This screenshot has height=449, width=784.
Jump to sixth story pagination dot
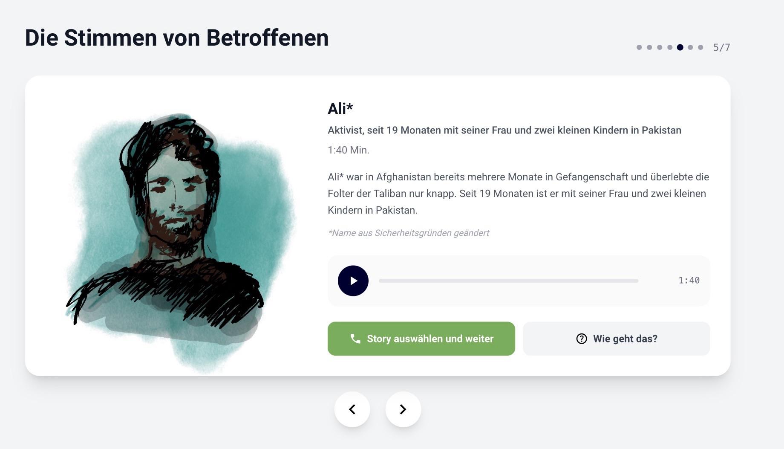(x=690, y=47)
